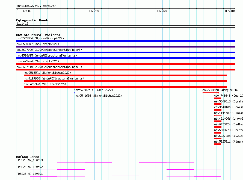Click the red bar under nsv5603773
Viewport: 243px width, 180px height.
tap(218, 133)
